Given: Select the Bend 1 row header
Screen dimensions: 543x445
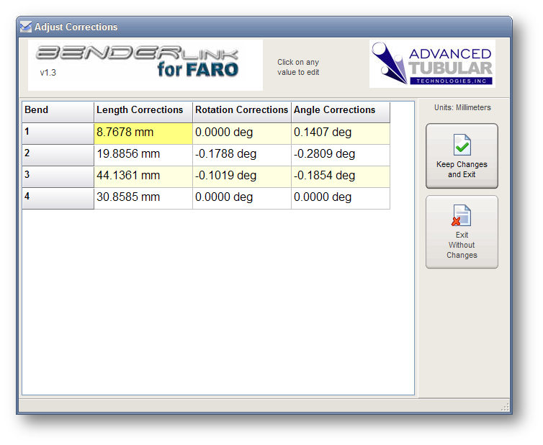Looking at the screenshot, I should [58, 132].
